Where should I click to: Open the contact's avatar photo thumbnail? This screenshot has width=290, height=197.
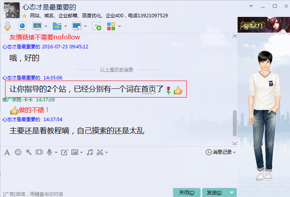[12, 10]
